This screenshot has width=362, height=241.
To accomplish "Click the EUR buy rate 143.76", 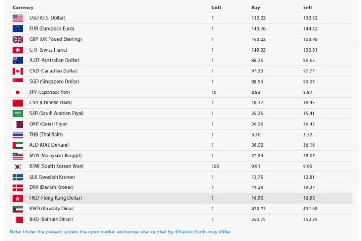I will (259, 29).
